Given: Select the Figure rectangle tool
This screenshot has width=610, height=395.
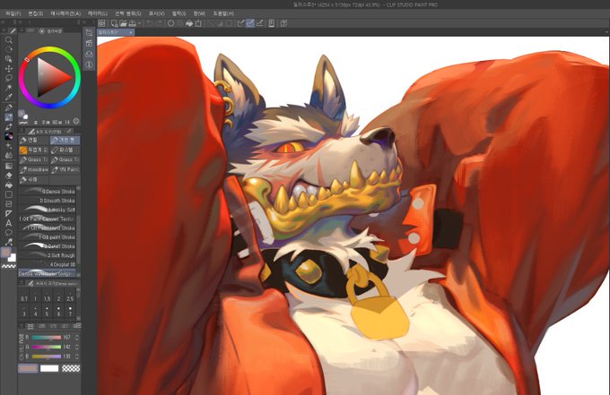Looking at the screenshot, I should click(x=9, y=194).
